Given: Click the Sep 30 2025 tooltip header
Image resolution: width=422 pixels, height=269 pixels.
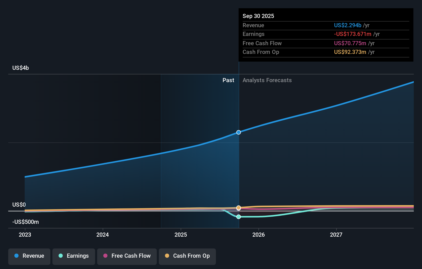Looking at the screenshot, I should coord(258,16).
